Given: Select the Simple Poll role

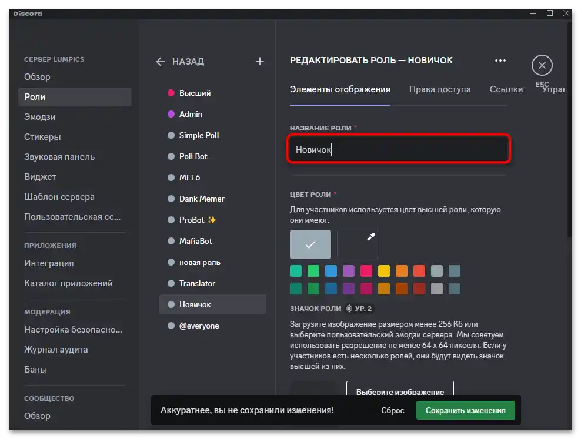Looking at the screenshot, I should tap(212, 135).
